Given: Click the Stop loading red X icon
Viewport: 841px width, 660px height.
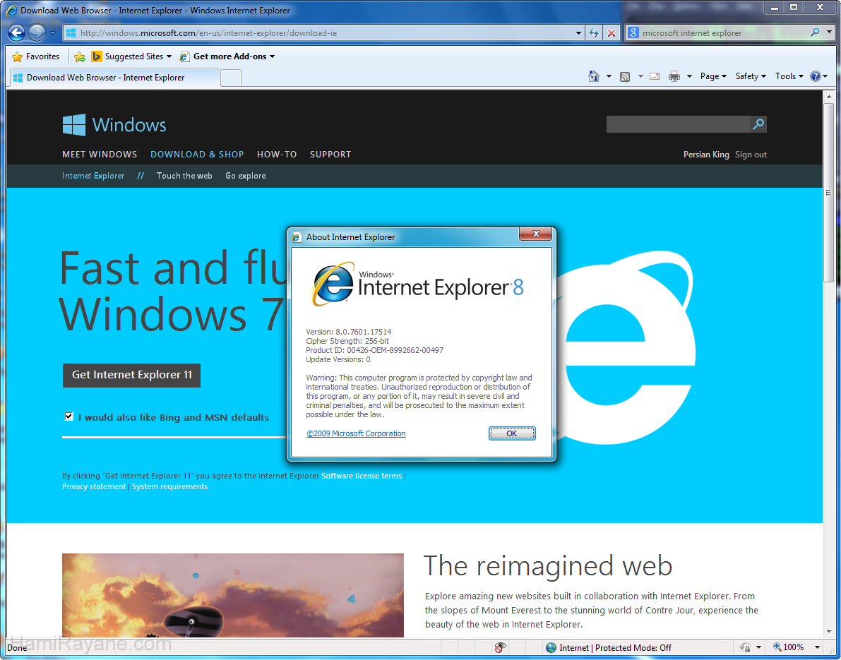Looking at the screenshot, I should [x=611, y=32].
